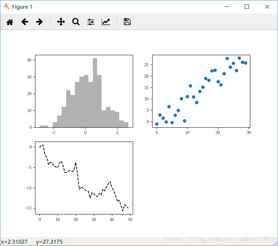
Task: Maximize the Figure 1 window
Action: (246, 7)
